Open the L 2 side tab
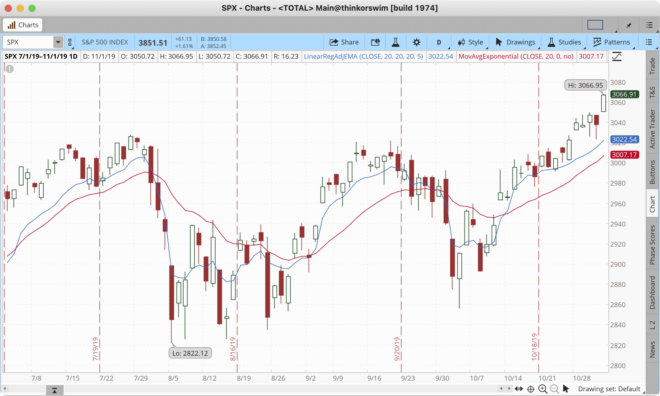Image resolution: width=660 pixels, height=396 pixels. tap(652, 325)
